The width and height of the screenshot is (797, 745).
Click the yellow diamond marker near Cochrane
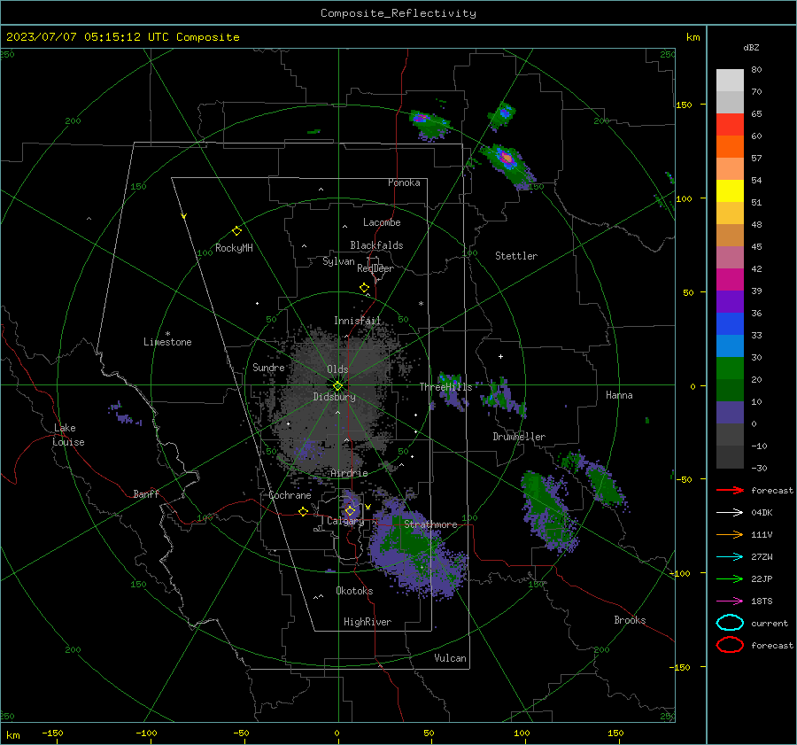[303, 511]
